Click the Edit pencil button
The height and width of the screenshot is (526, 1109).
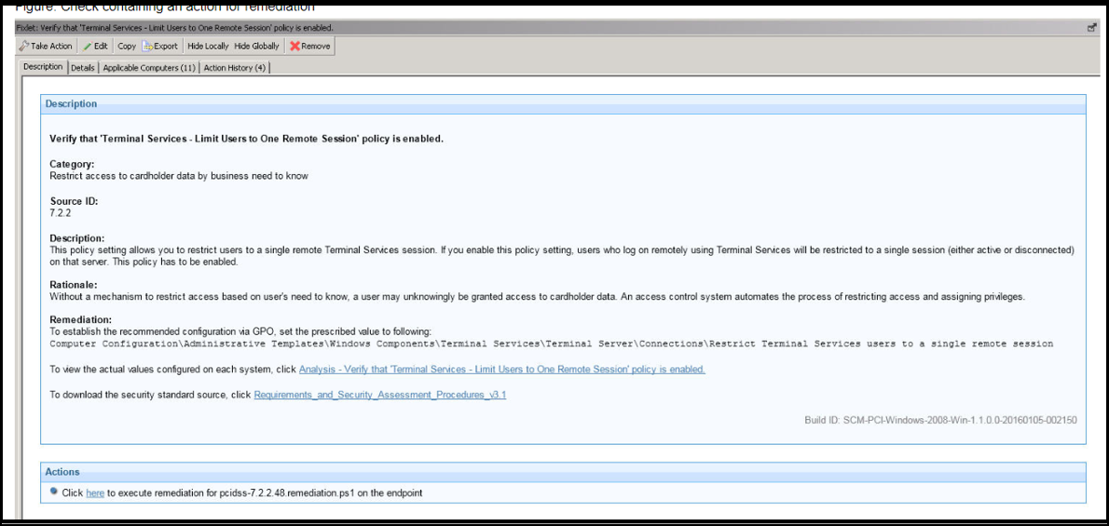click(95, 46)
